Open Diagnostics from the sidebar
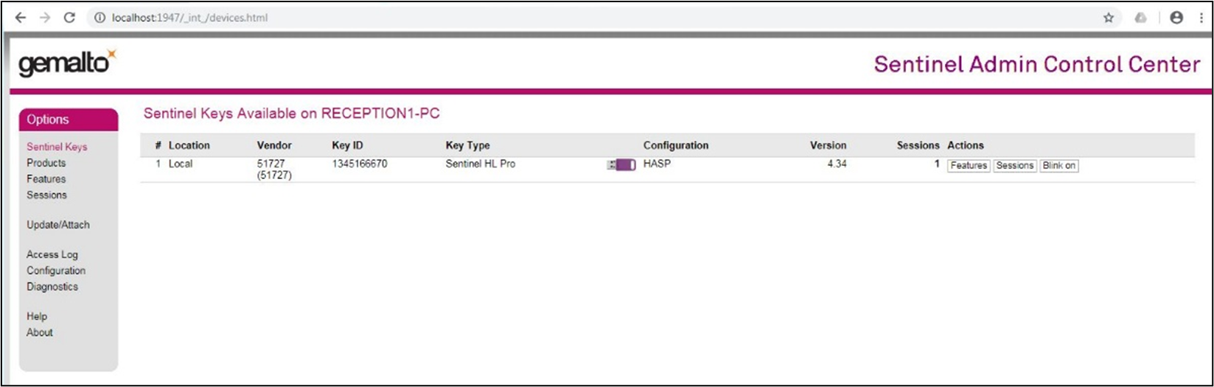Screen dimensions: 1214x387 (x=52, y=287)
